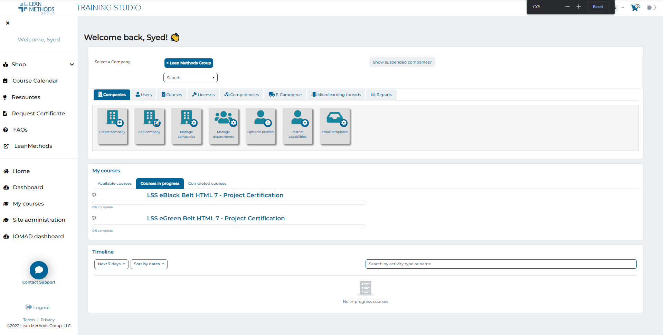Switch to the Licenses tab
This screenshot has width=663, height=335.
coord(203,95)
